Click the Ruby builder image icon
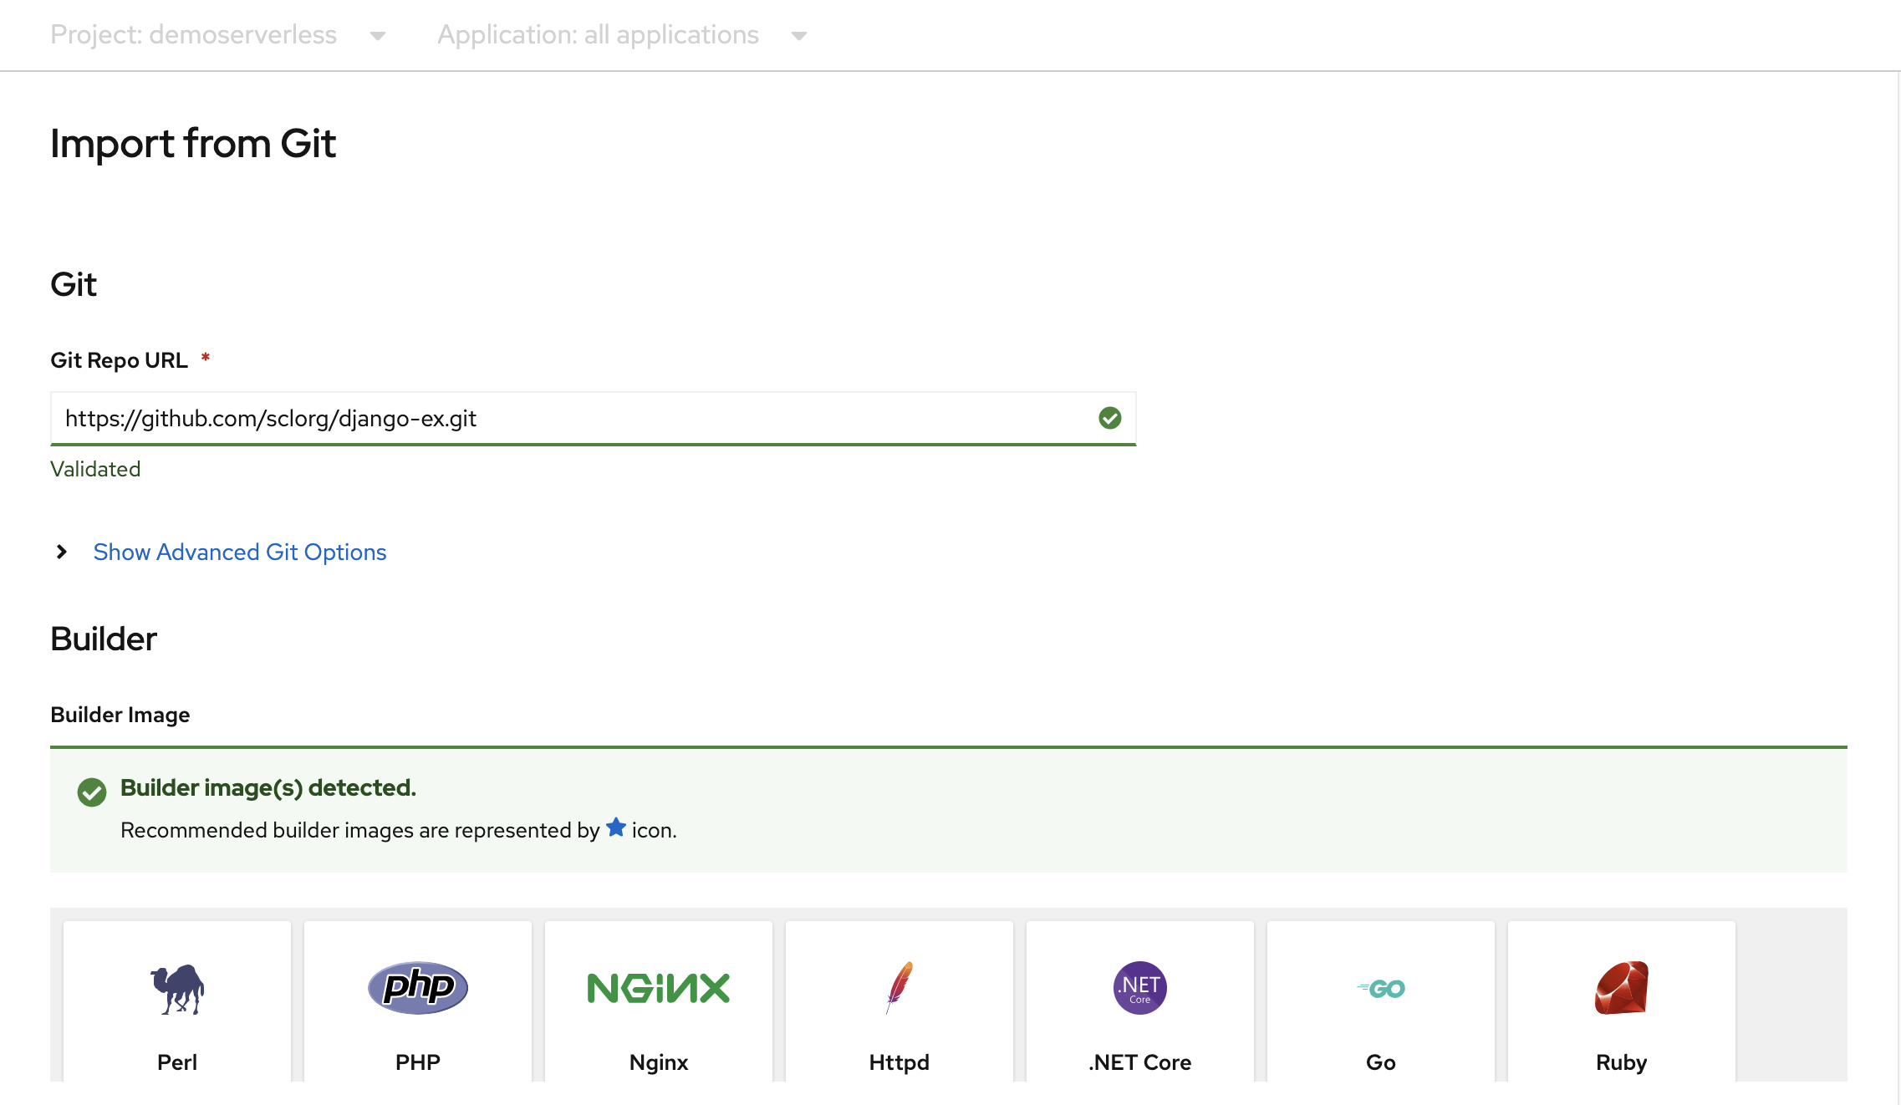1901x1105 pixels. click(1619, 988)
